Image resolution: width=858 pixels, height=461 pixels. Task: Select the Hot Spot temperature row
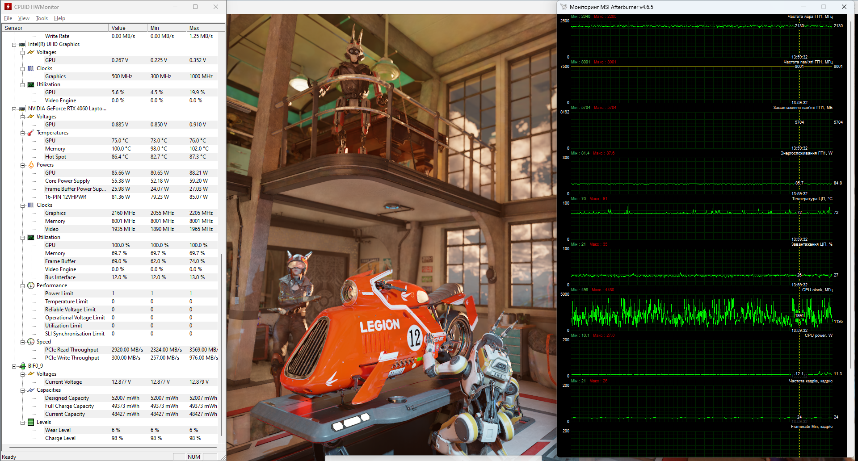click(55, 157)
